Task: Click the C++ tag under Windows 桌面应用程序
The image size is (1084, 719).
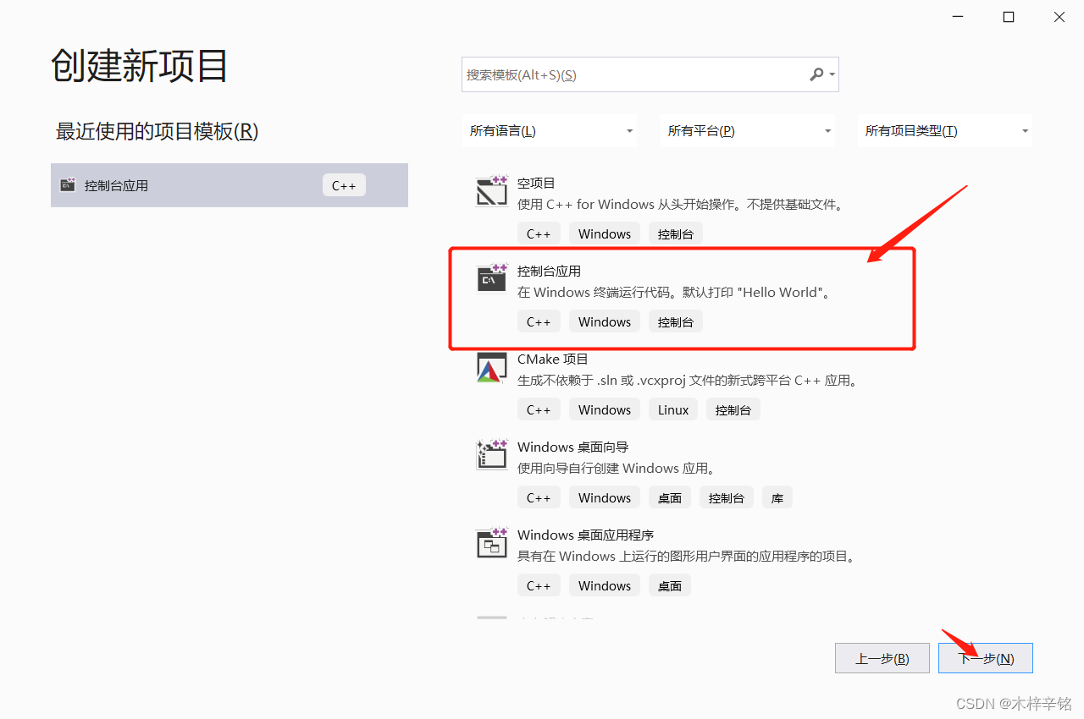Action: pos(539,585)
